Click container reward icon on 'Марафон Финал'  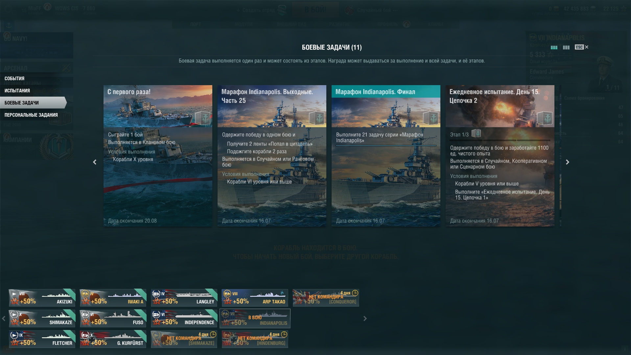coord(431,118)
